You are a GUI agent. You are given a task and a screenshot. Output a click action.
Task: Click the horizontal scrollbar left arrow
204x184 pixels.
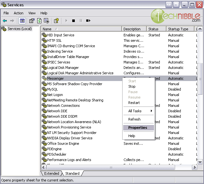(x=44, y=167)
